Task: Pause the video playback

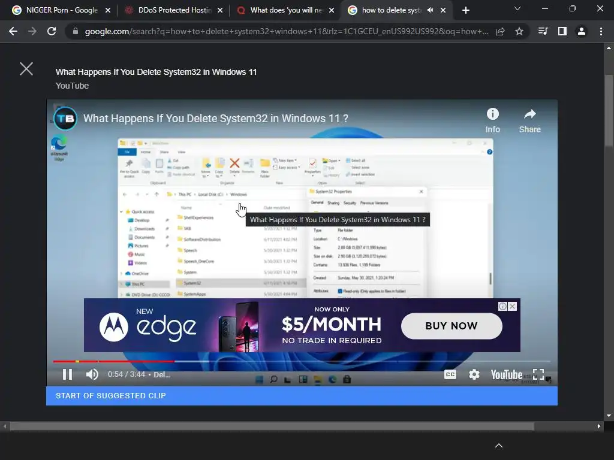Action: (67, 374)
